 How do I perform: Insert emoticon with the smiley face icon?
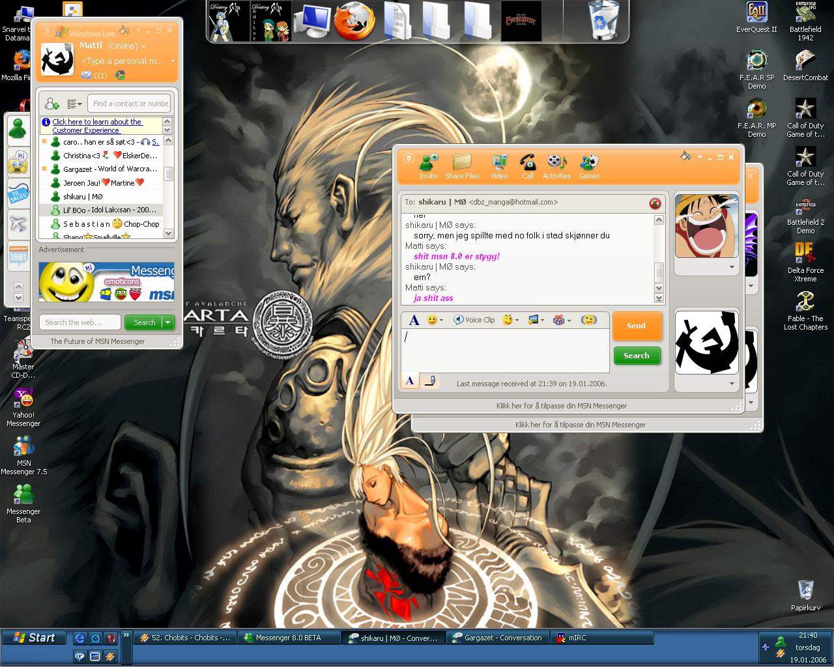[431, 320]
